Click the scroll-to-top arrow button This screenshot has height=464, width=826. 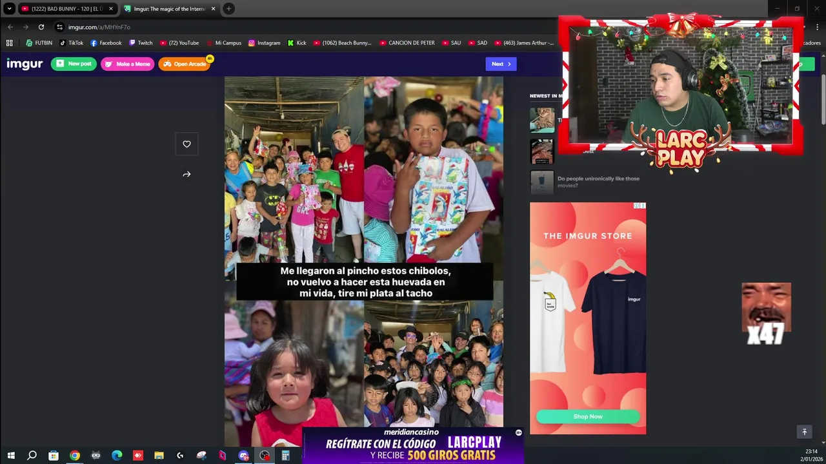(804, 432)
